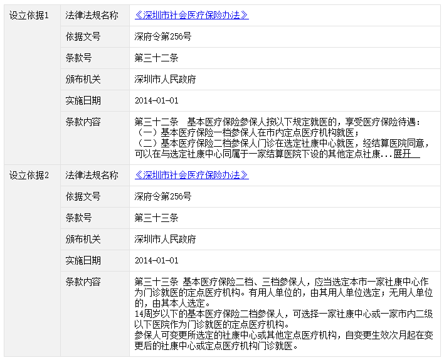Image resolution: width=444 pixels, height=360 pixels.
Task: Click 深府令第256号 in the 设立依据2 section
Action: click(x=163, y=196)
